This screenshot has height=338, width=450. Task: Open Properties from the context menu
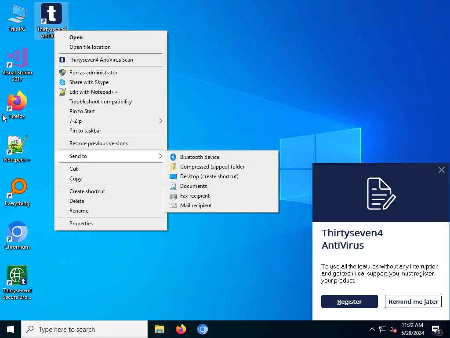click(x=111, y=224)
